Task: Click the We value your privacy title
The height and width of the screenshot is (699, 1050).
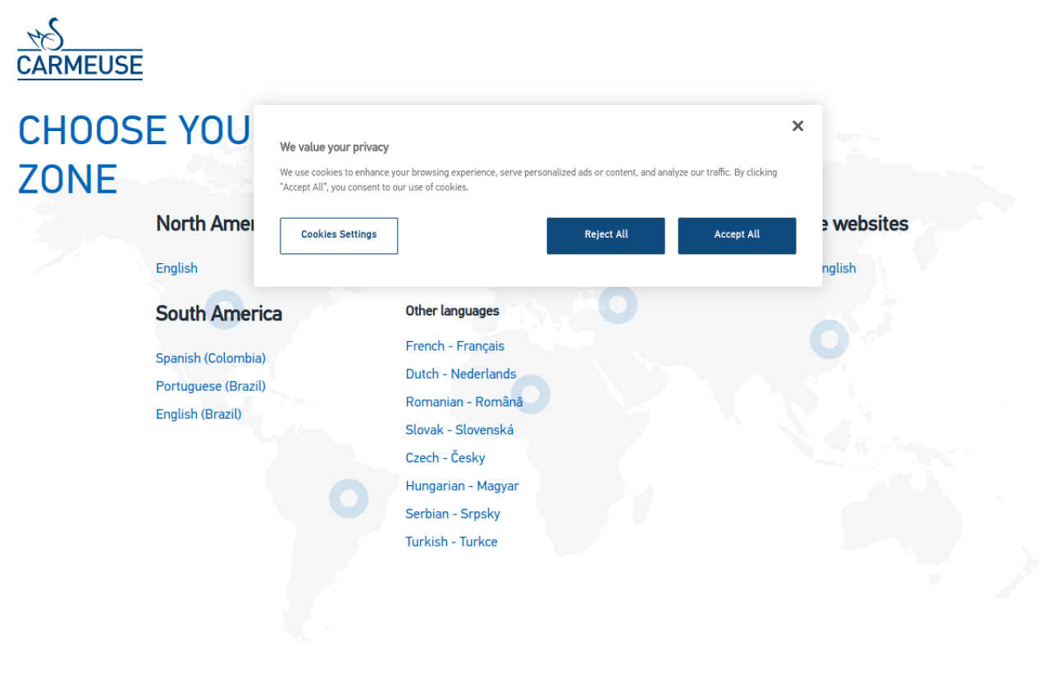Action: [335, 148]
